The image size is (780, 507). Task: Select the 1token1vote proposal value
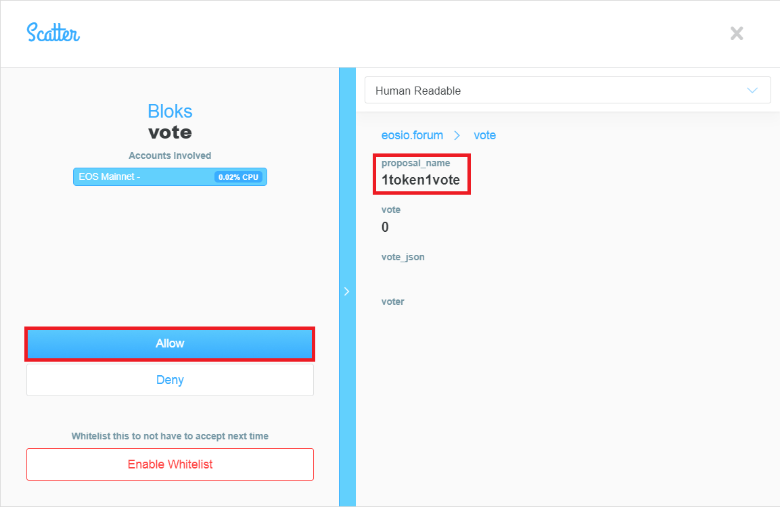coord(420,180)
